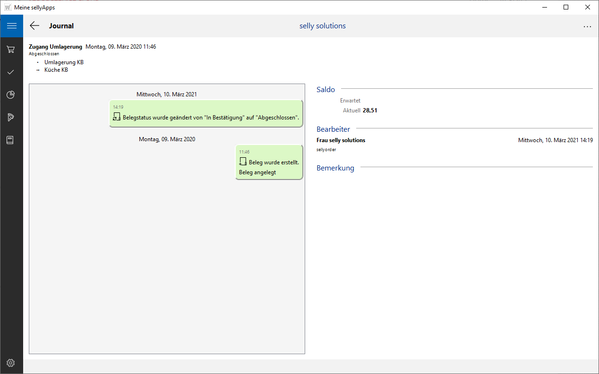This screenshot has height=374, width=599.
Task: Click the document icon in 11:46 message
Action: (243, 162)
